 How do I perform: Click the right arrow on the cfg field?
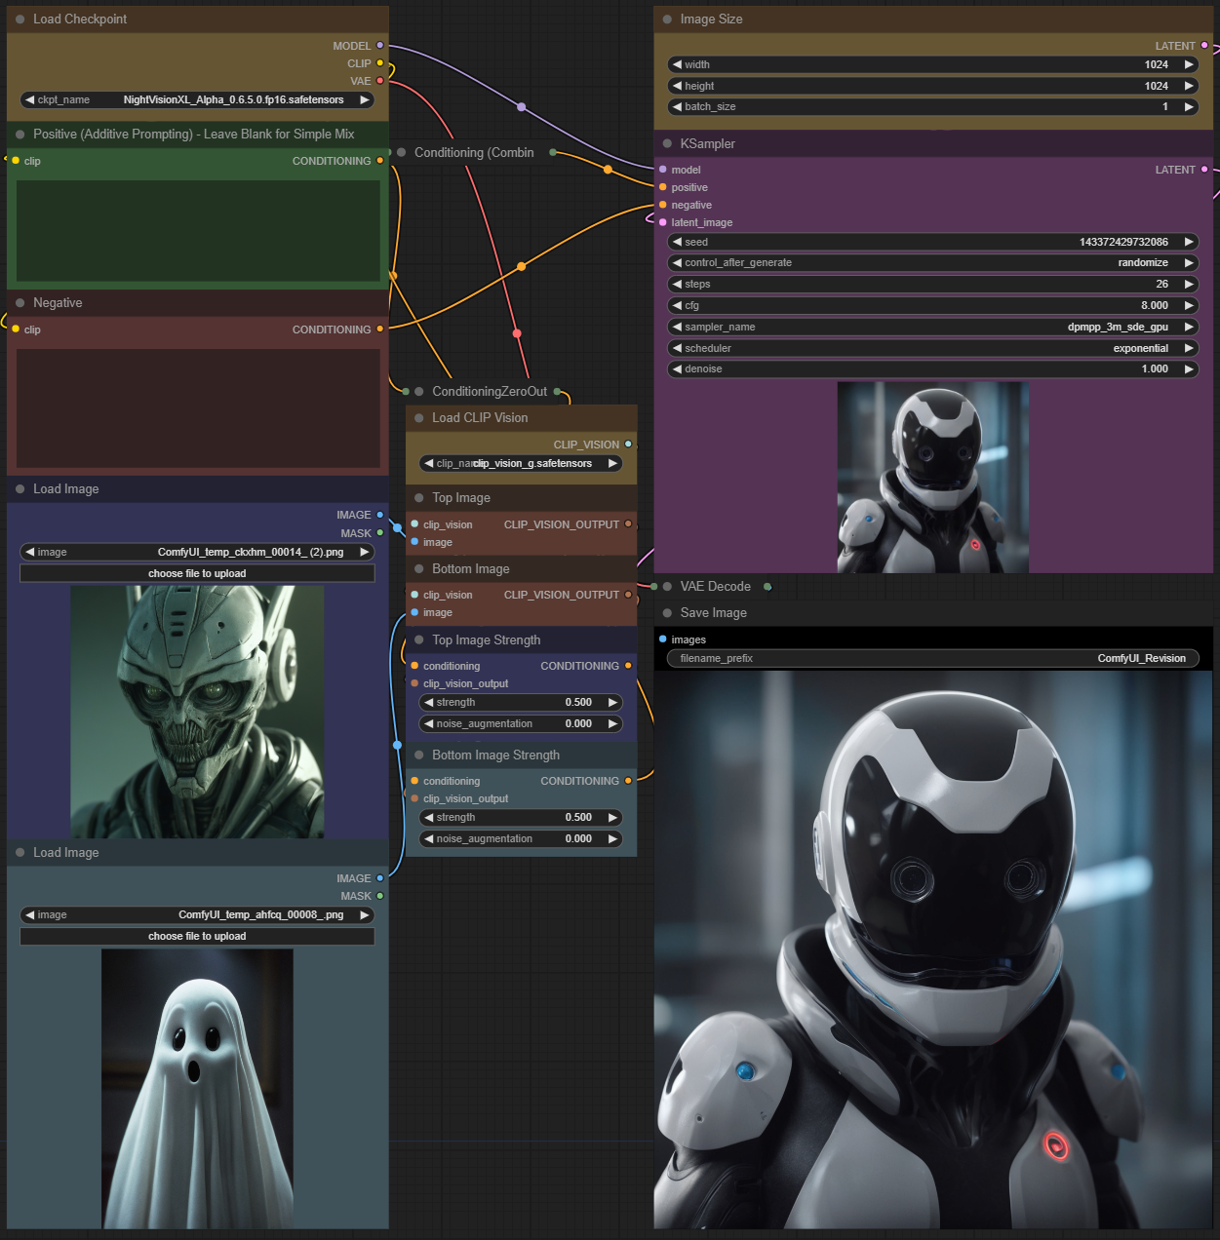point(1188,305)
